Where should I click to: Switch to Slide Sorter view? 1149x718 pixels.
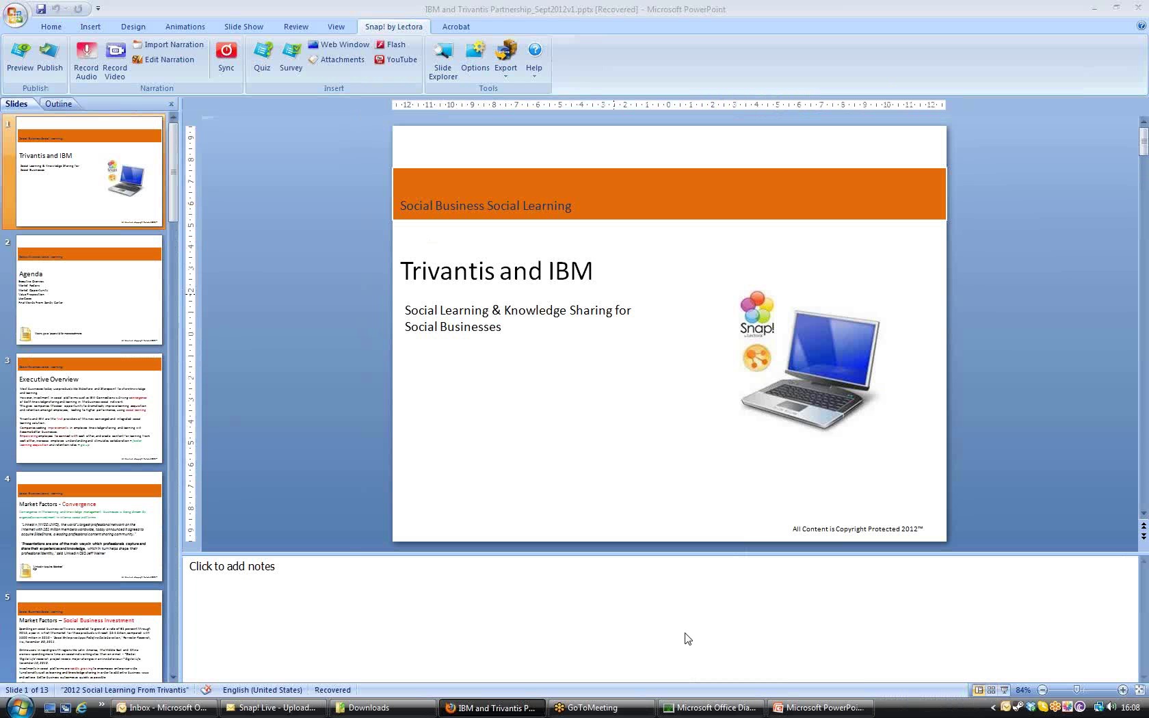(x=991, y=690)
